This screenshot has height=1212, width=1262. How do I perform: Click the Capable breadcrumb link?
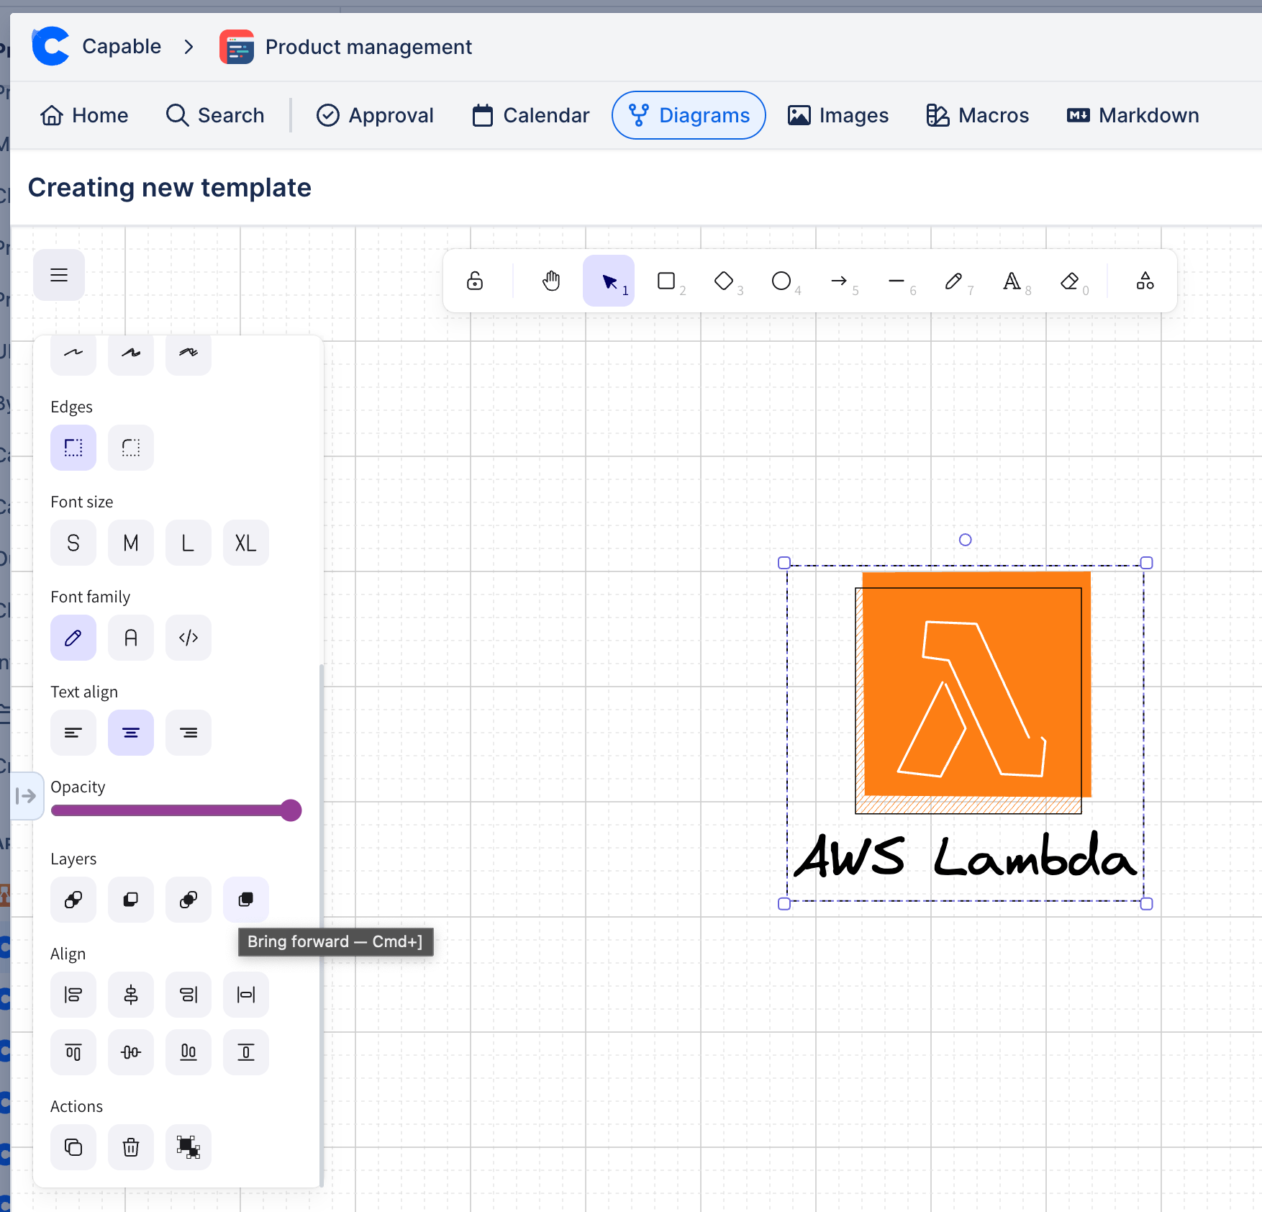click(122, 47)
